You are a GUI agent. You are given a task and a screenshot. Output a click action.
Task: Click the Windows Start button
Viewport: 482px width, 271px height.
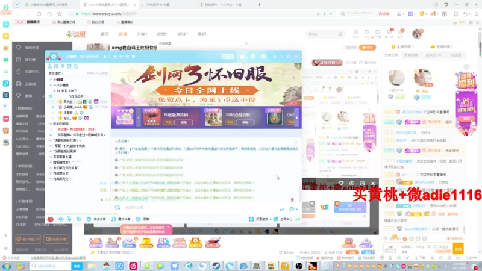(x=7, y=266)
